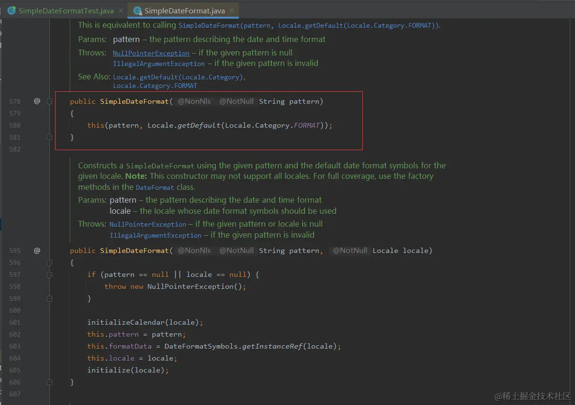The height and width of the screenshot is (405, 575).
Task: Click getDefault call on line 580
Action: coord(199,125)
